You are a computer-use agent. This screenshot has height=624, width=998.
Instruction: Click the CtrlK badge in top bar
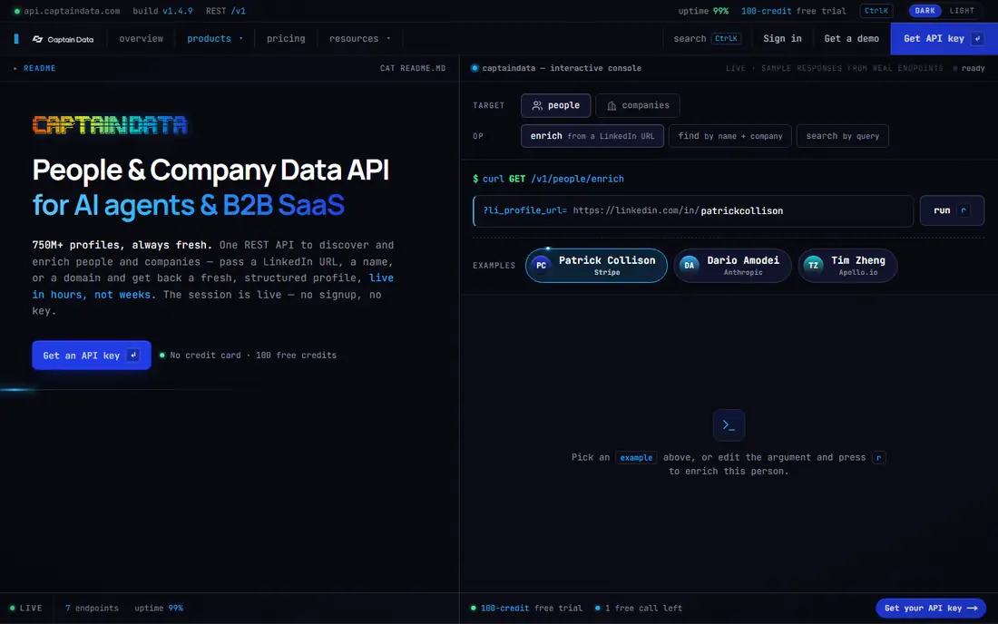click(x=876, y=11)
